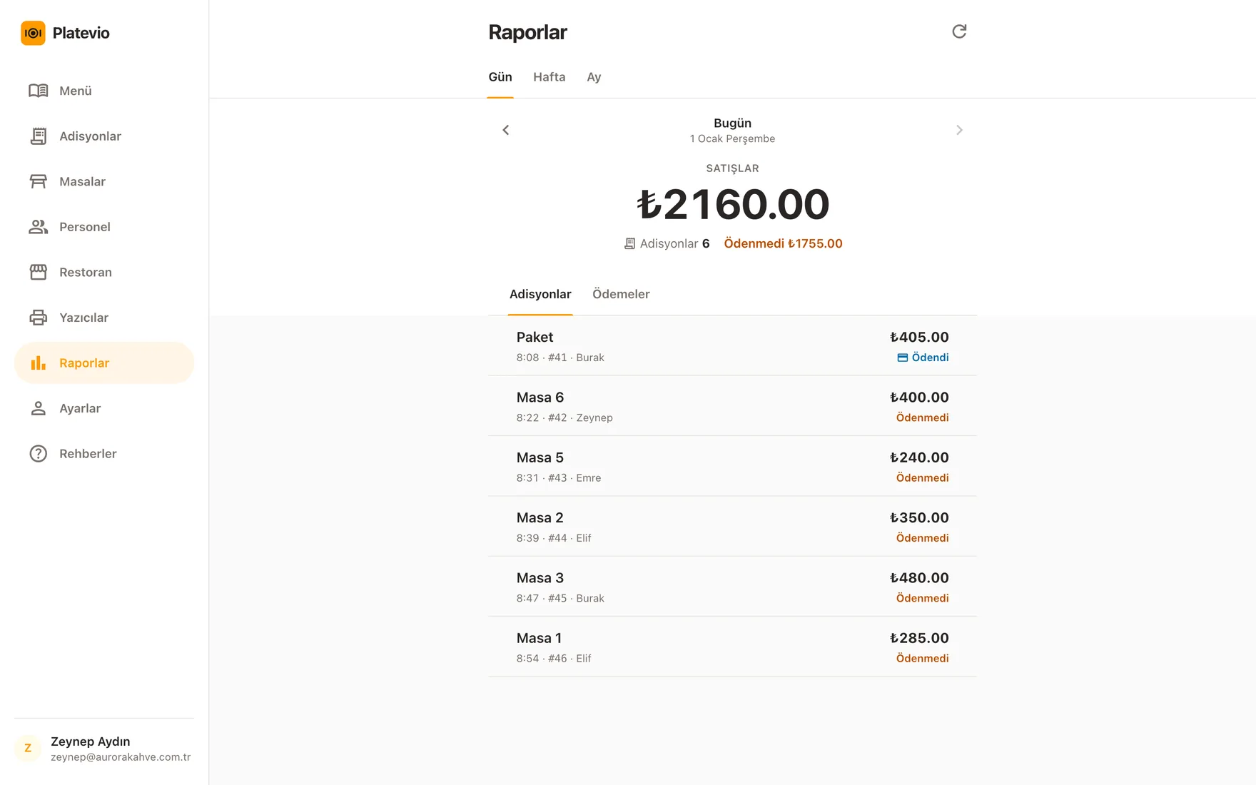Open Menü via its book icon
1256x785 pixels.
click(39, 91)
